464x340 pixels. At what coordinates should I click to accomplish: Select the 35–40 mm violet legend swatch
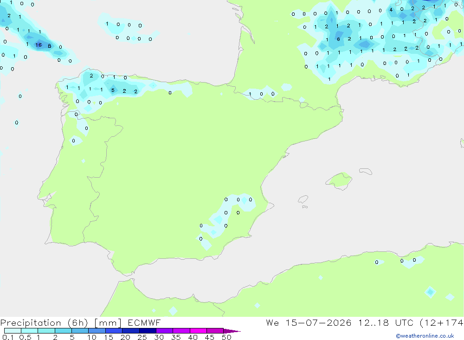(181, 331)
